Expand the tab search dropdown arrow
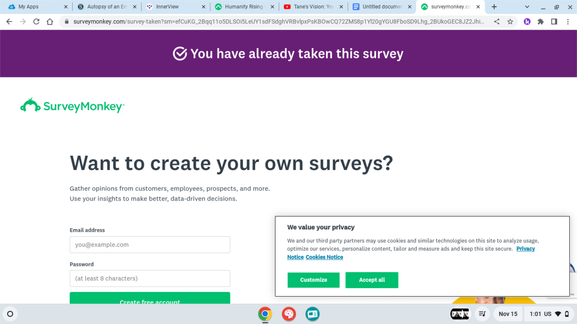Image resolution: width=577 pixels, height=324 pixels. pos(527,7)
